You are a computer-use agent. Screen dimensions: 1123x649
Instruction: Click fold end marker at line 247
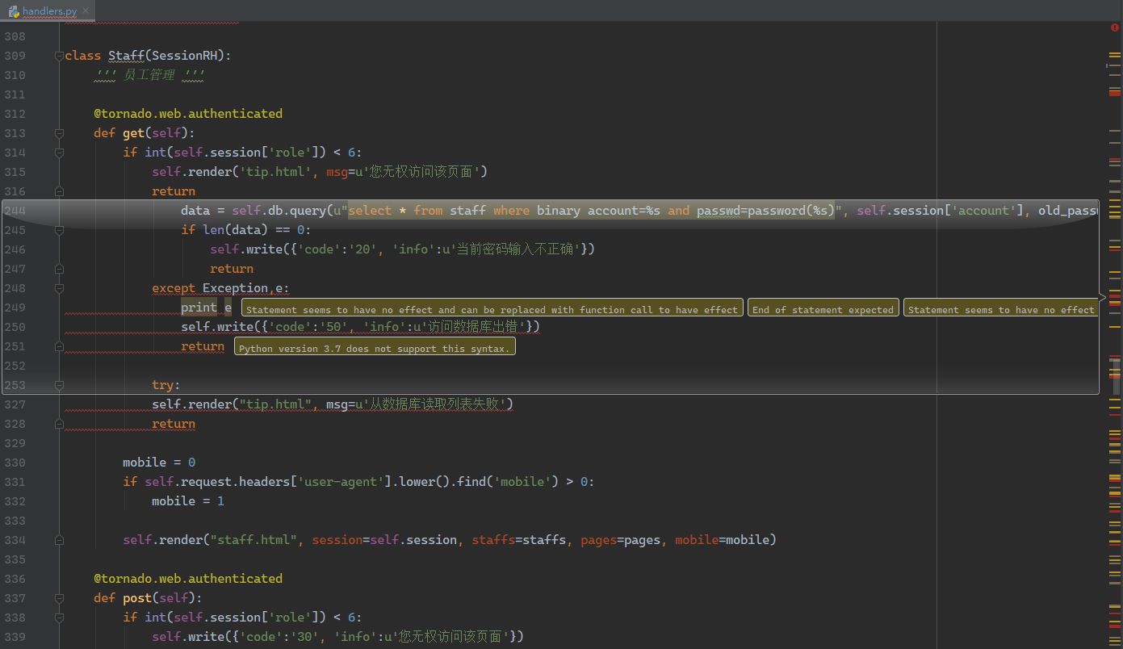(x=59, y=269)
